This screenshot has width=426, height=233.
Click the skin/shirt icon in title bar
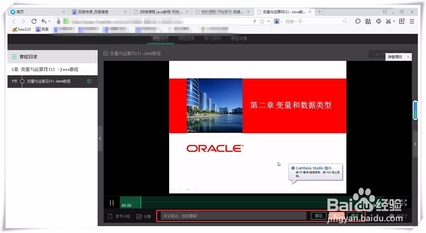[385, 11]
